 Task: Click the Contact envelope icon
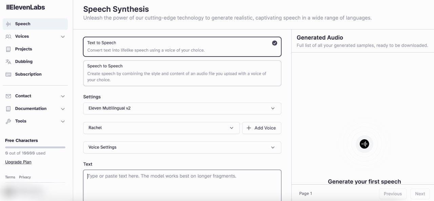point(8,96)
